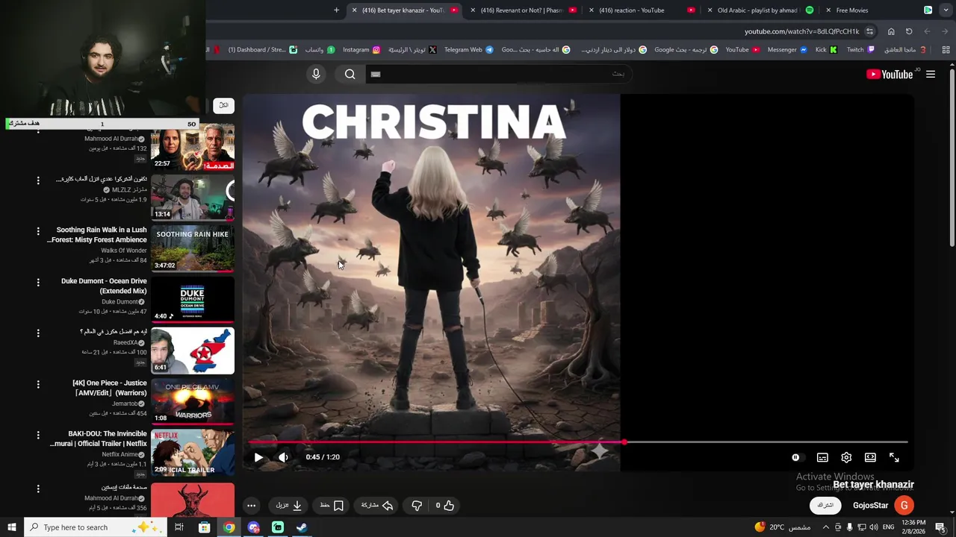This screenshot has height=537, width=956.
Task: Toggle the autoplay switch in the player
Action: coord(795,457)
